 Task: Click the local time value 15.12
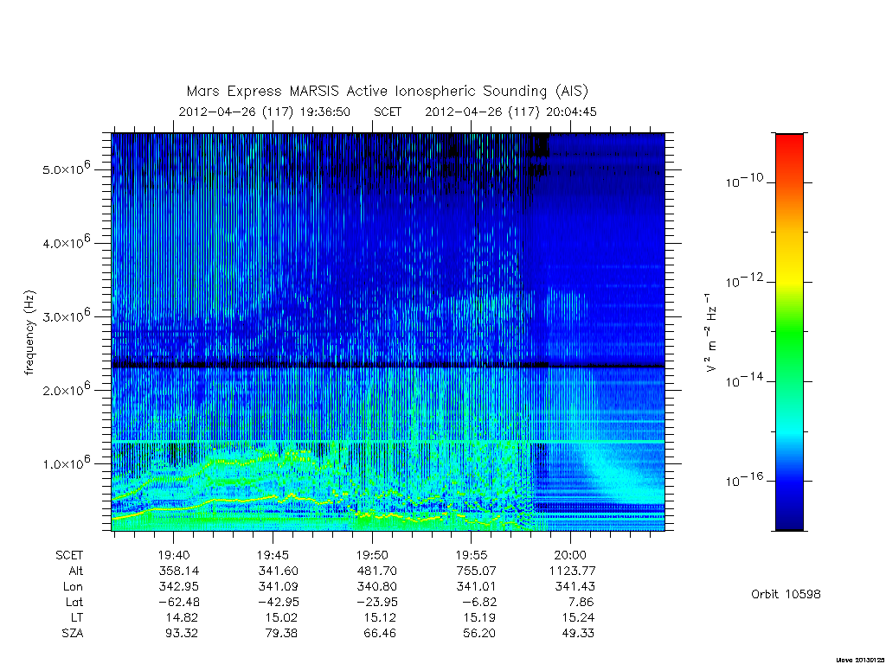381,617
